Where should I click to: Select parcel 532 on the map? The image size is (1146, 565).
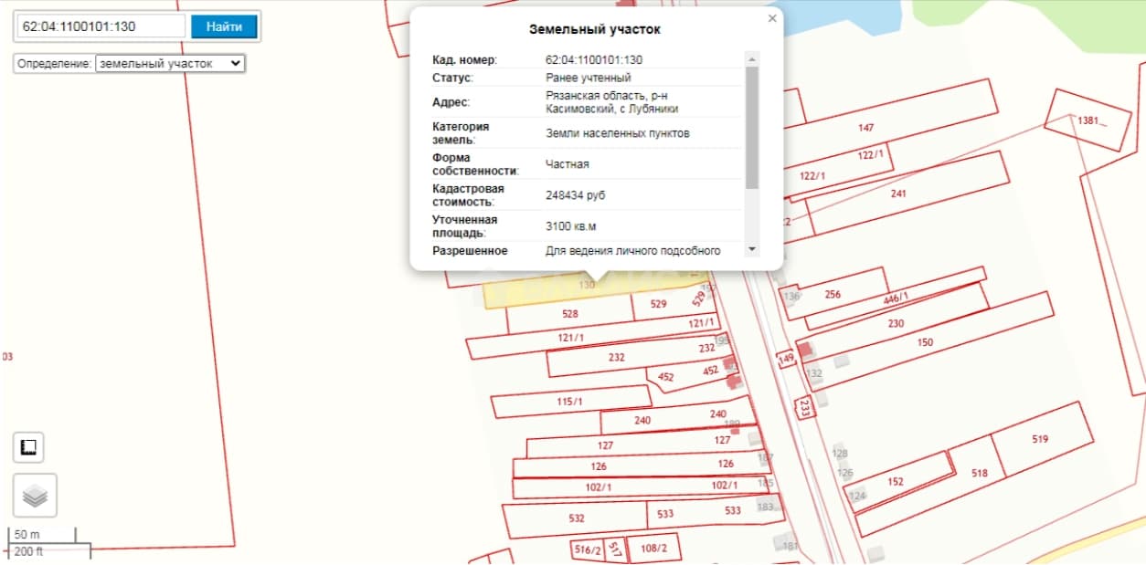576,518
